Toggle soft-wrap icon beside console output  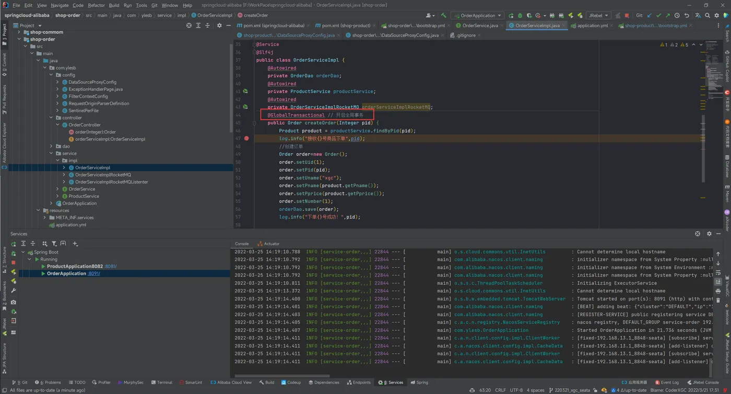click(718, 273)
